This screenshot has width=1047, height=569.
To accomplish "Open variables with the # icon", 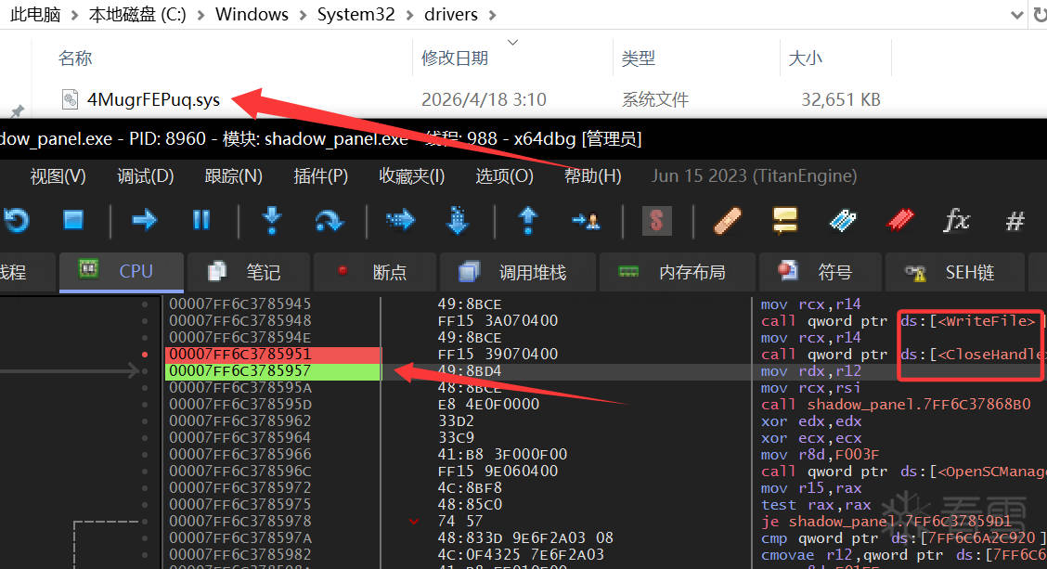I will point(1015,220).
